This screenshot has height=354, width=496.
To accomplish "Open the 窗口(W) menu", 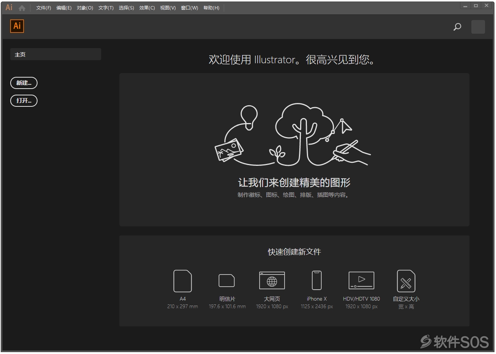I will click(x=189, y=8).
